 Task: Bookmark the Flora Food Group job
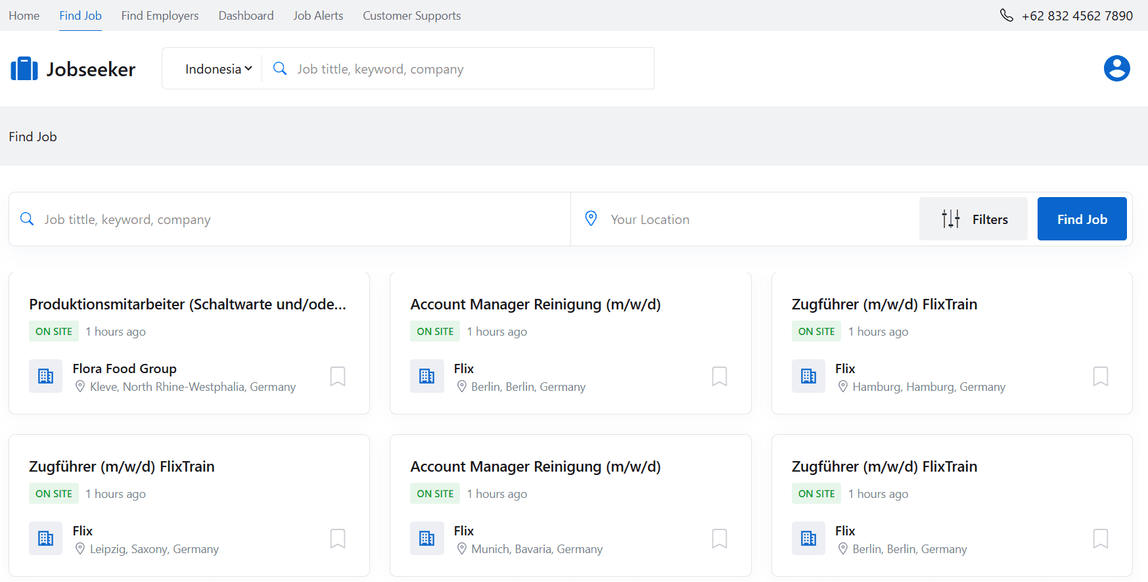[x=338, y=376]
